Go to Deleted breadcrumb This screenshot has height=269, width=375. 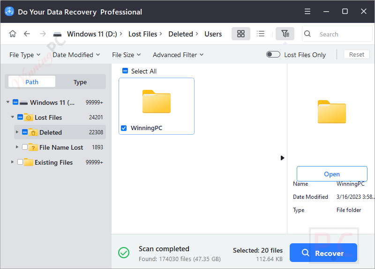pos(180,34)
